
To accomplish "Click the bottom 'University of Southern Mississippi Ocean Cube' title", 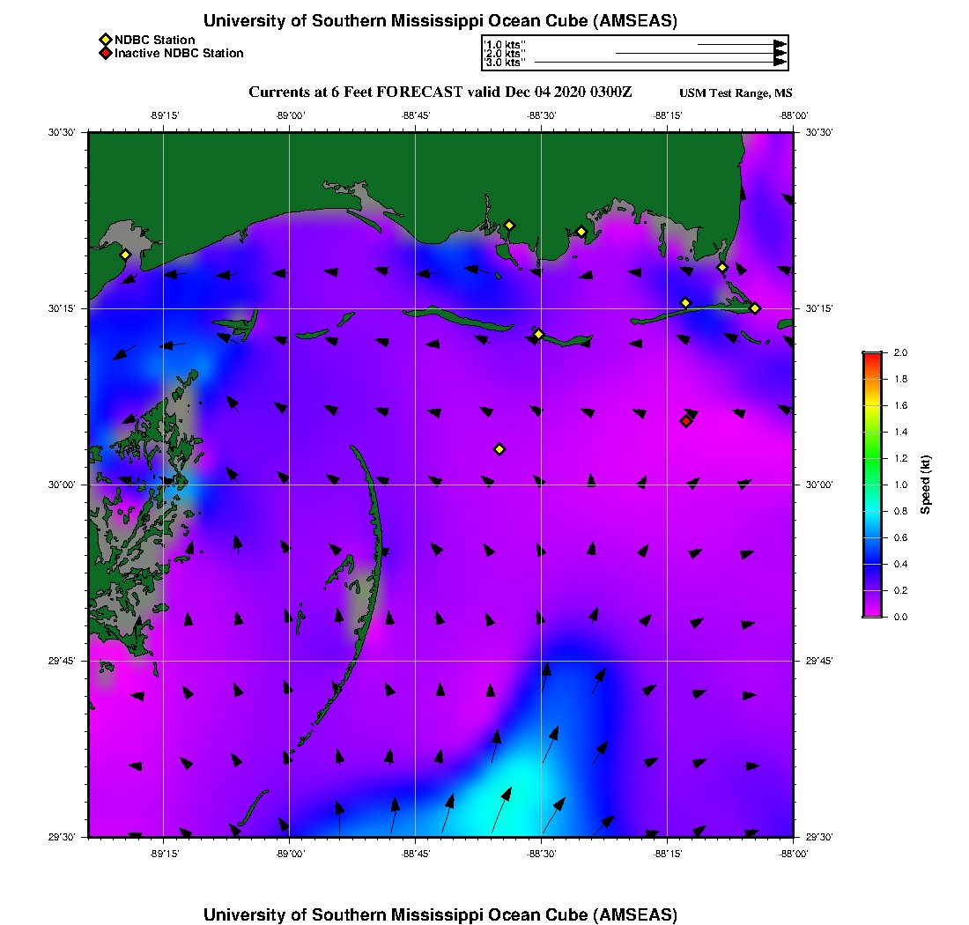I will 440,914.
